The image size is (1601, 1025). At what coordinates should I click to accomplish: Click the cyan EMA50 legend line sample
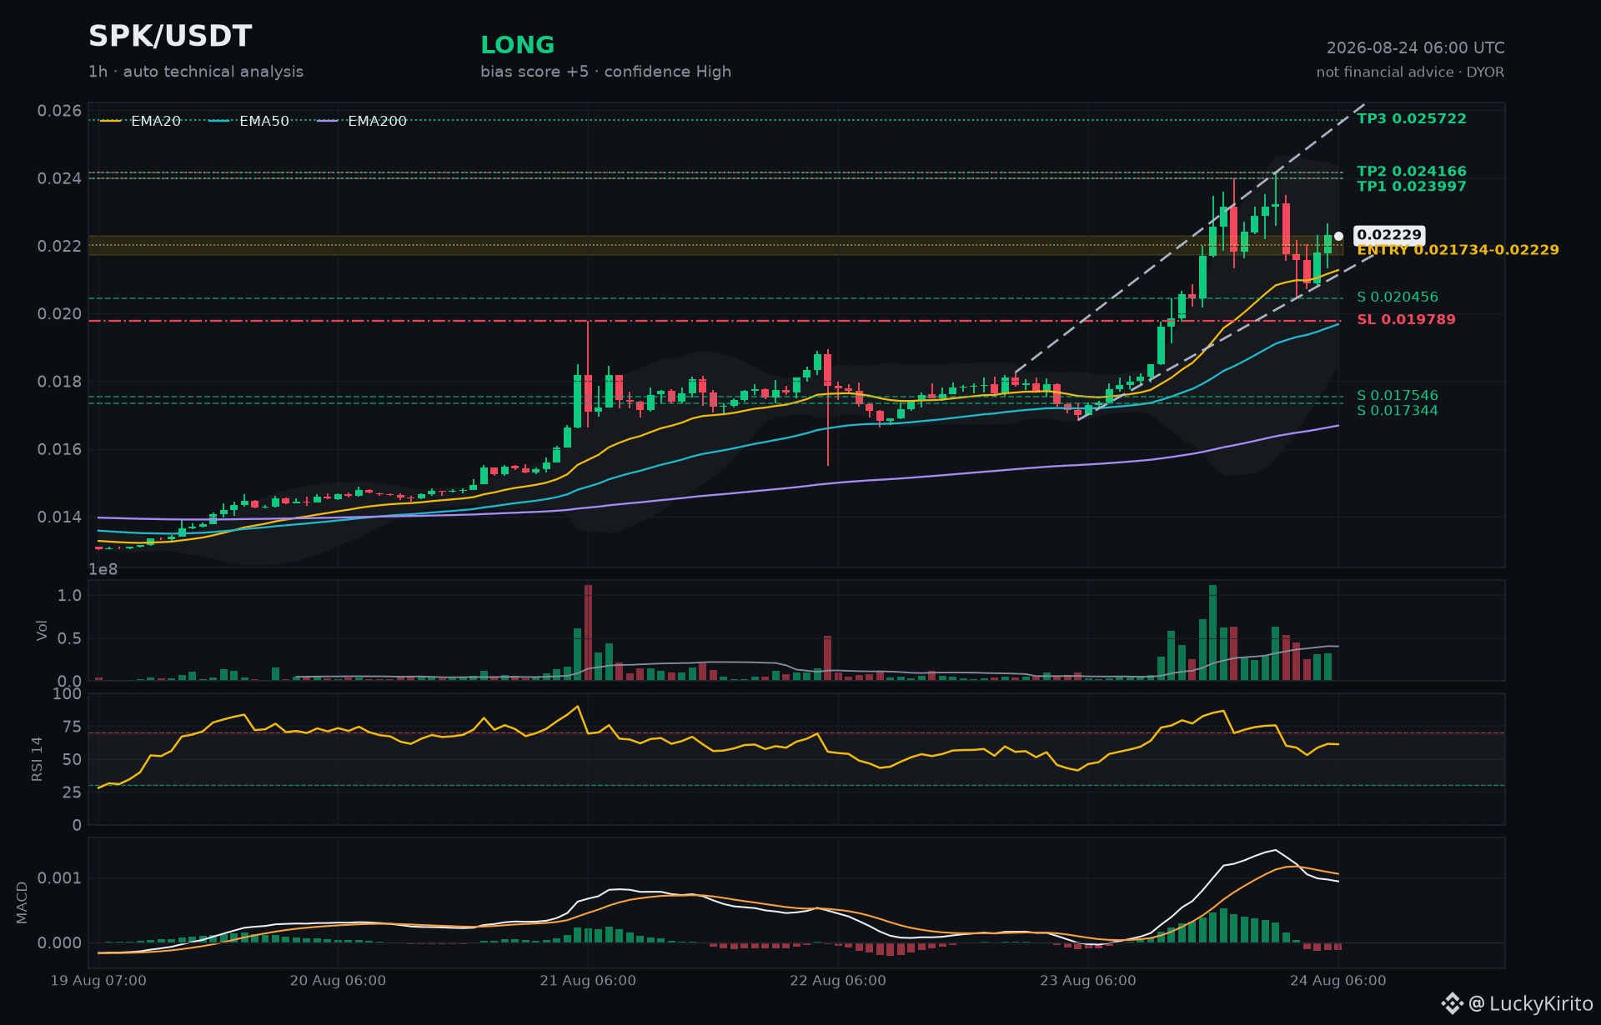(219, 121)
